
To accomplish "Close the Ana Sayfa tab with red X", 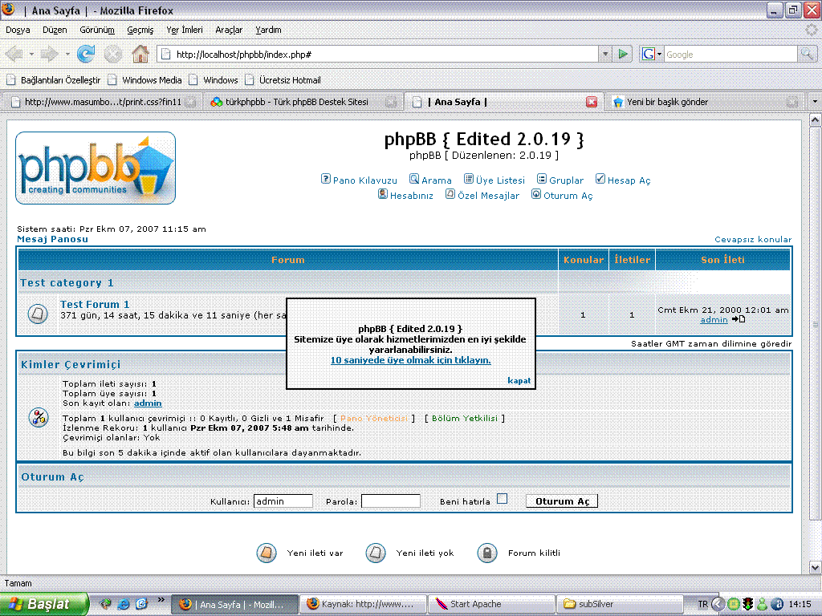I will click(592, 102).
